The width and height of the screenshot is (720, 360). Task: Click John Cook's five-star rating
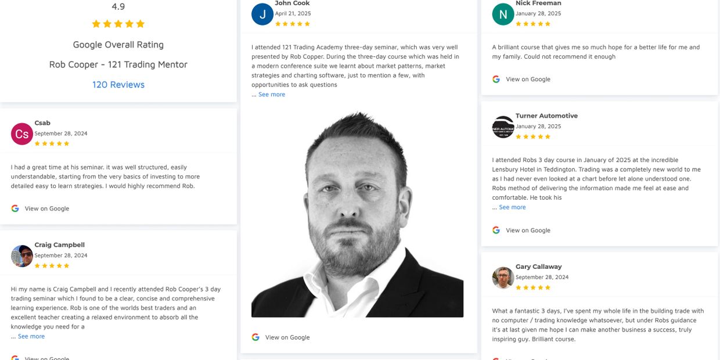tap(293, 24)
